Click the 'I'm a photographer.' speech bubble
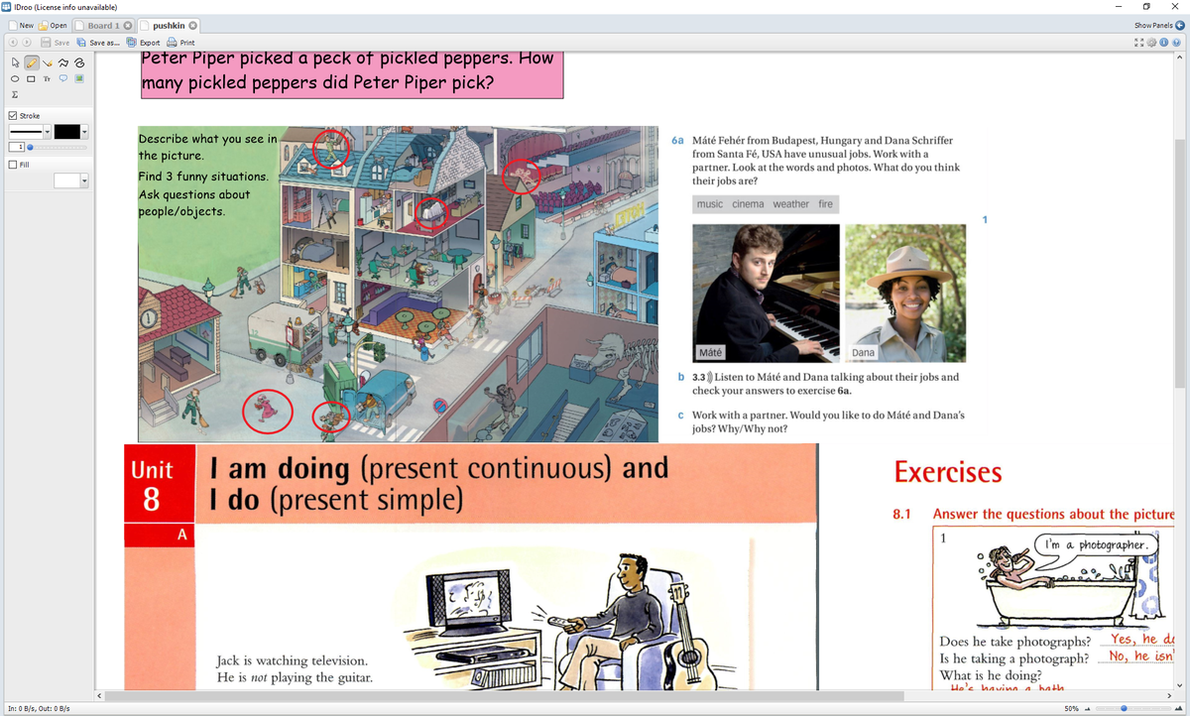 tap(1097, 544)
